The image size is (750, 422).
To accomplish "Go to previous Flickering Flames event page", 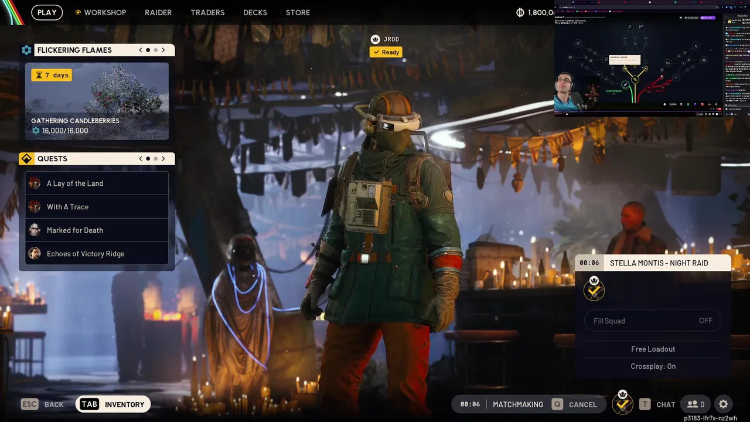I will [141, 50].
